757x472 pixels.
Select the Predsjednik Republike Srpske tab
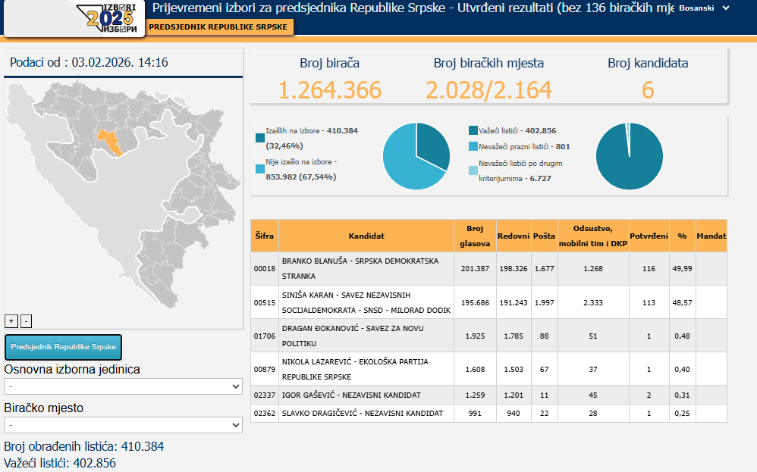[217, 27]
